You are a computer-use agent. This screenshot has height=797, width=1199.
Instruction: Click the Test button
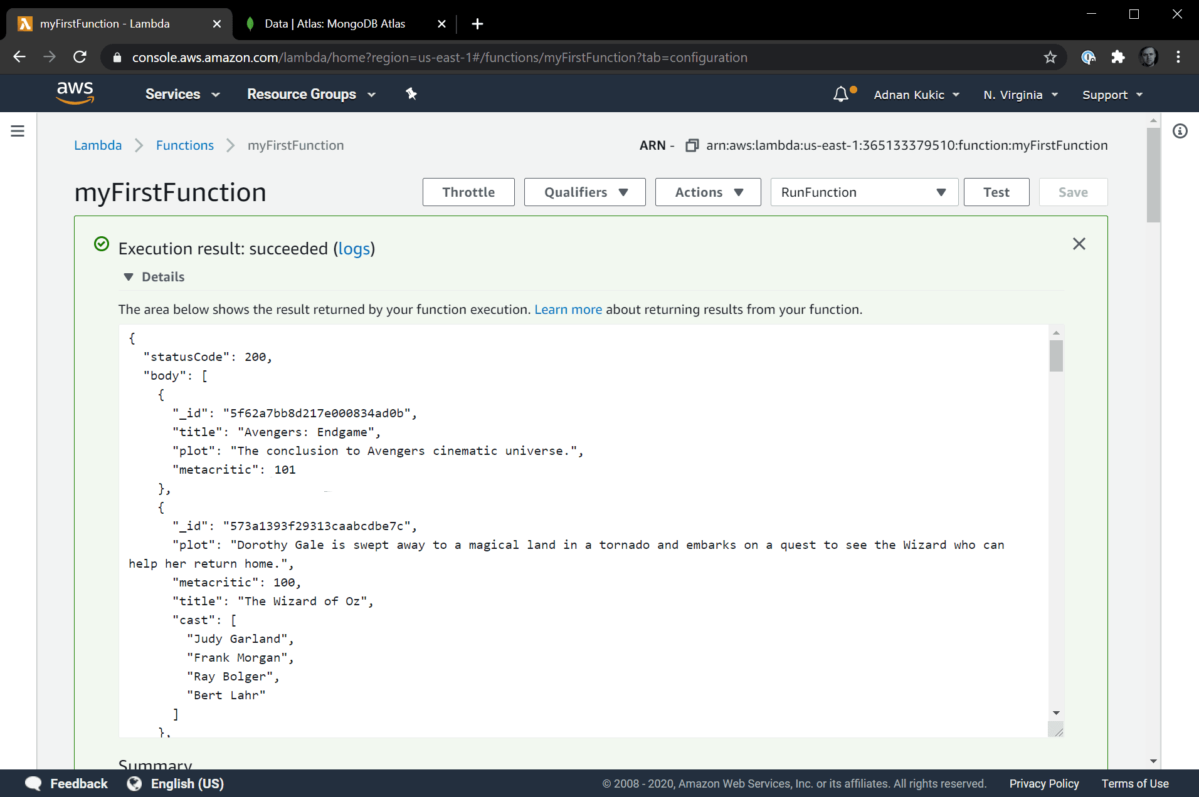996,192
